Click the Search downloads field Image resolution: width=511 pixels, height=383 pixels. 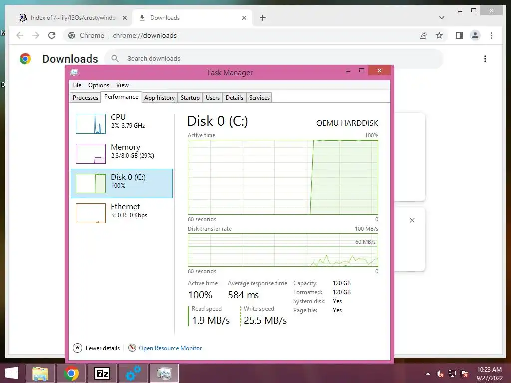[x=274, y=59]
